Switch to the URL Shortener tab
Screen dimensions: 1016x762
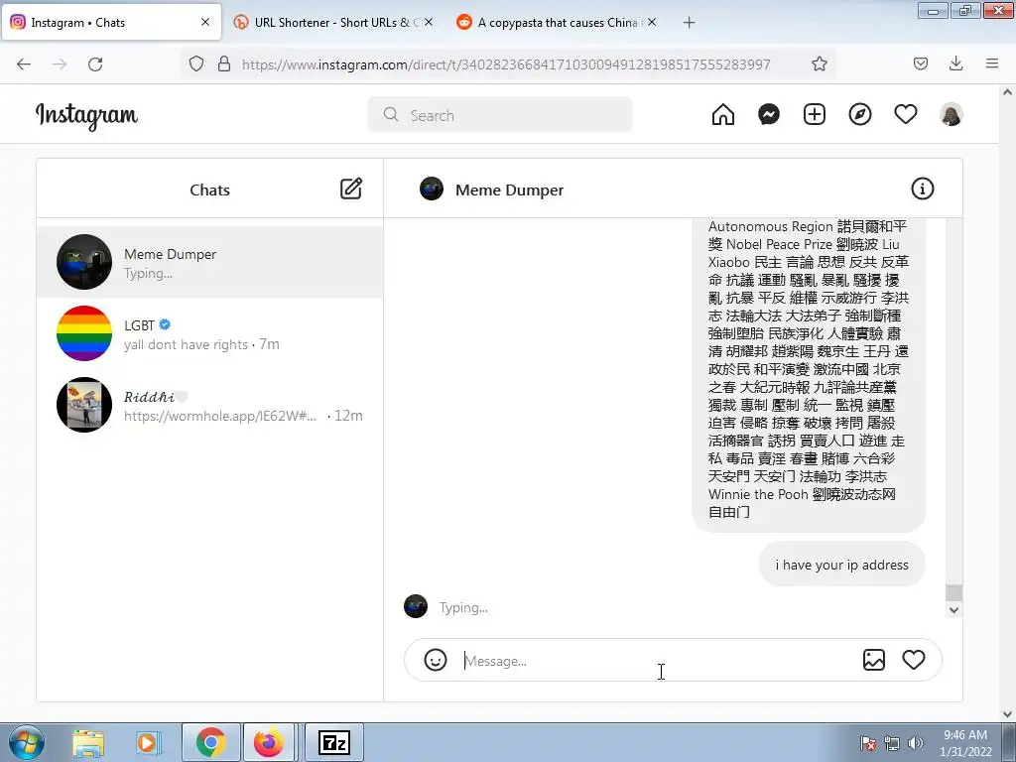pyautogui.click(x=333, y=22)
